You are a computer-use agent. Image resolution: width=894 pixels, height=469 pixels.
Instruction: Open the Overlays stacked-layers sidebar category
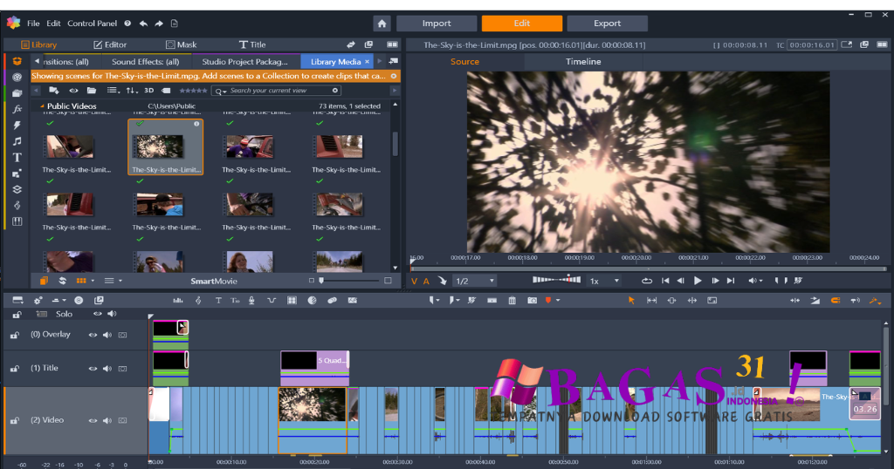17,189
